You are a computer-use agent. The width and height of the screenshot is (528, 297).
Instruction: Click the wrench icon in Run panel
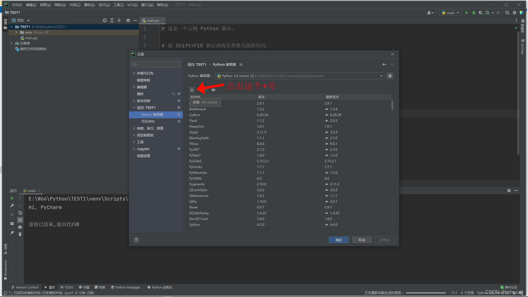point(12,205)
